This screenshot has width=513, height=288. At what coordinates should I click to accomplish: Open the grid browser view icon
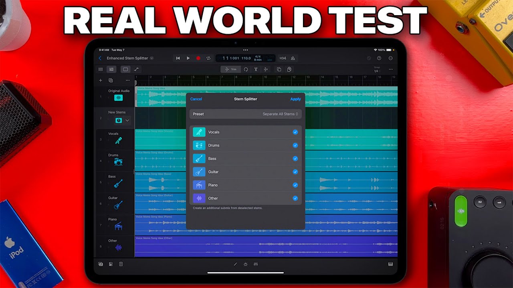[x=101, y=69]
